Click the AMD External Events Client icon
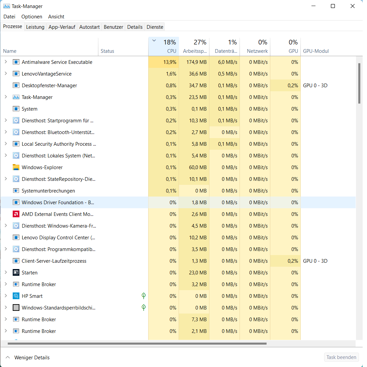This screenshot has height=367, width=367. 16,214
